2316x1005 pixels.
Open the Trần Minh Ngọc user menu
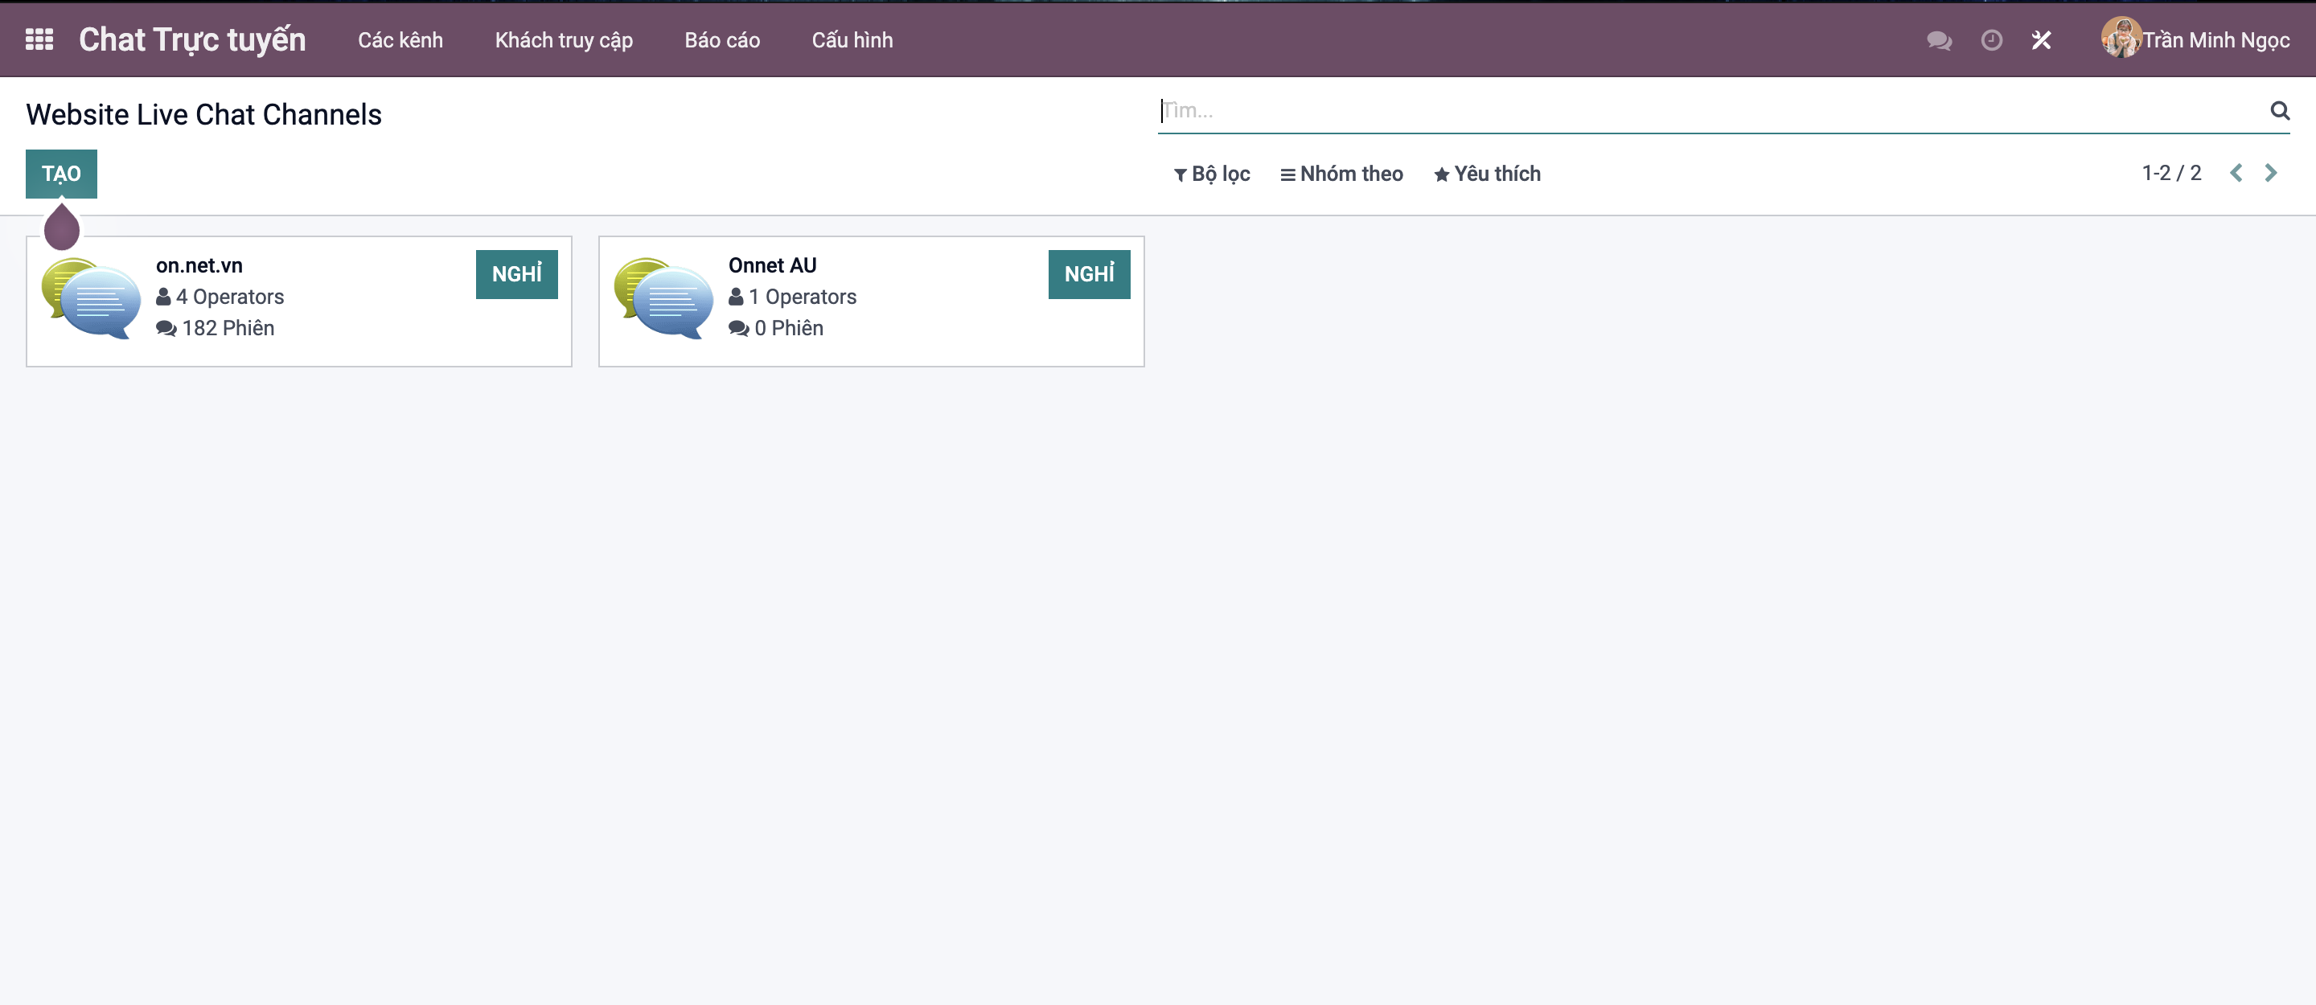click(2195, 40)
